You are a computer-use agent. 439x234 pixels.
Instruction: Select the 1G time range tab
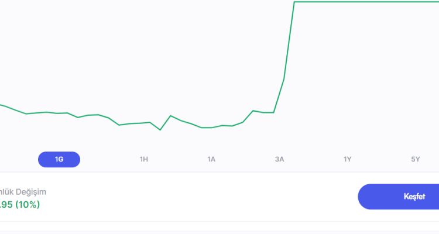tap(59, 159)
